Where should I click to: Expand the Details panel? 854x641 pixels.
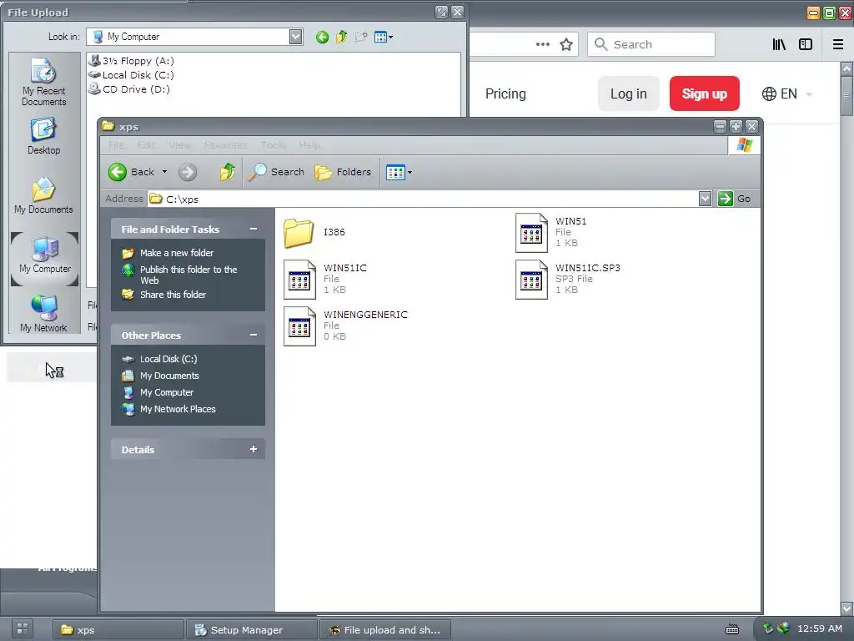254,450
